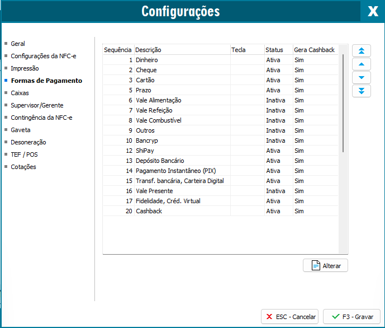The width and height of the screenshot is (385, 328).
Task: Go to the Impressão section
Action: [x=25, y=68]
